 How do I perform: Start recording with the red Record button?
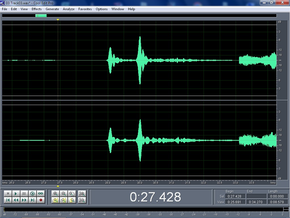tap(40, 200)
